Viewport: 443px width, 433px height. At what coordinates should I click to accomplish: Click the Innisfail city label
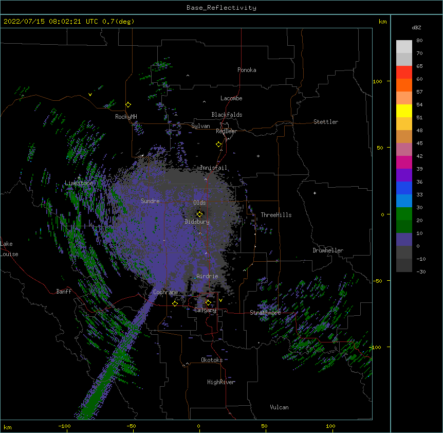pos(213,168)
